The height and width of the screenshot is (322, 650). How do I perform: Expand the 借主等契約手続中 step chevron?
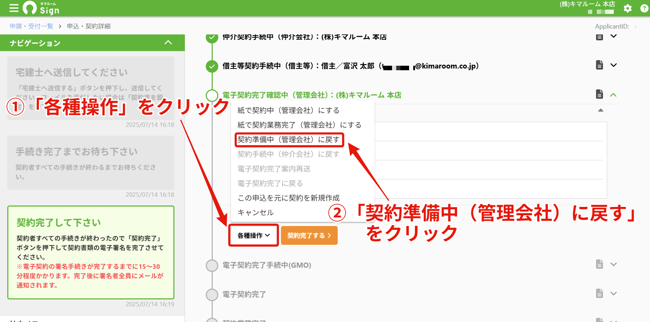[x=614, y=65]
